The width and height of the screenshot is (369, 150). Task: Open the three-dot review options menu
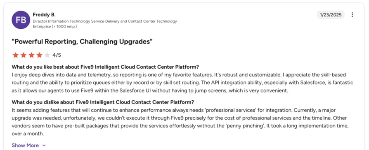352,15
